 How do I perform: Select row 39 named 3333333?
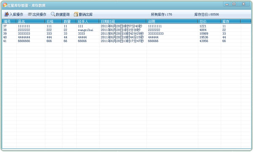click(x=126, y=34)
